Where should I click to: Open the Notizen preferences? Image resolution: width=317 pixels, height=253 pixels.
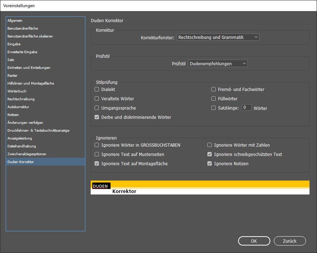45,115
